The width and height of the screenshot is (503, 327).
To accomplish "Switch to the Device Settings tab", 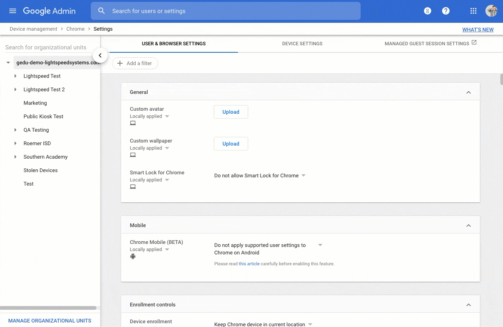I will pos(302,43).
